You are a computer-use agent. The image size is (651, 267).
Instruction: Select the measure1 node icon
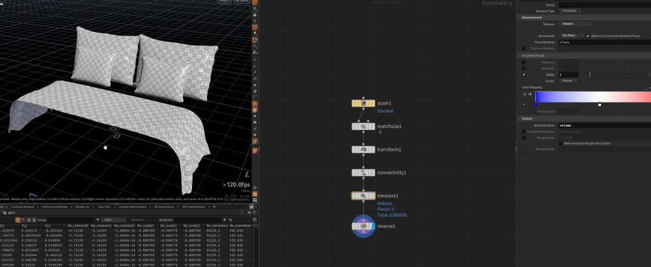pyautogui.click(x=363, y=196)
